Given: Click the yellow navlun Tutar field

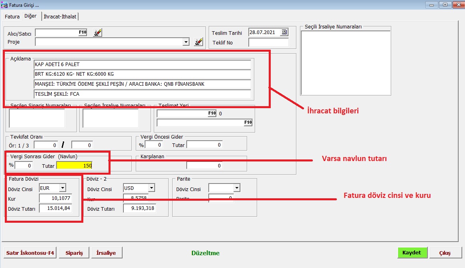Looking at the screenshot, I should [74, 165].
